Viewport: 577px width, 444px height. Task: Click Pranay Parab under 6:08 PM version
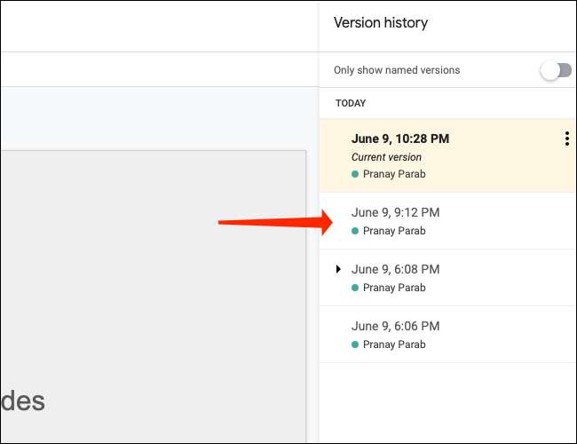394,288
